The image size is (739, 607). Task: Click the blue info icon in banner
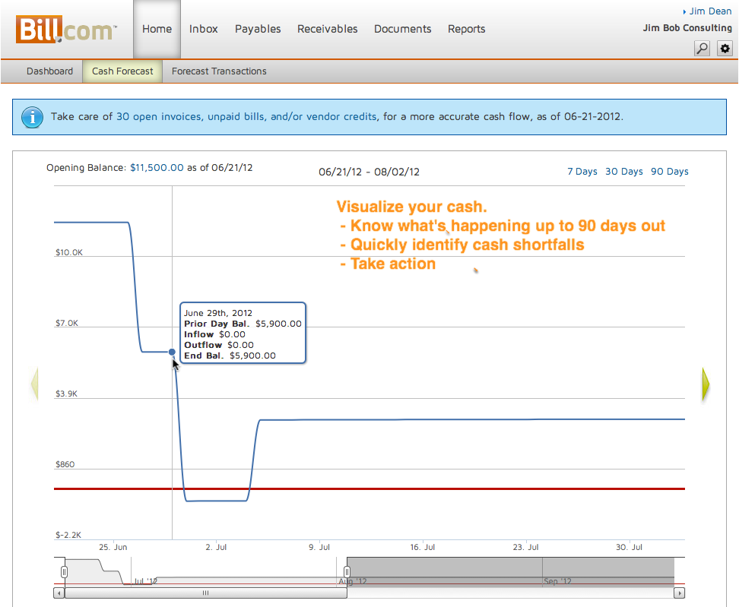pyautogui.click(x=32, y=117)
